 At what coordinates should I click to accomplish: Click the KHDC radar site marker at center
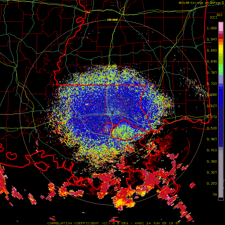(x=113, y=112)
